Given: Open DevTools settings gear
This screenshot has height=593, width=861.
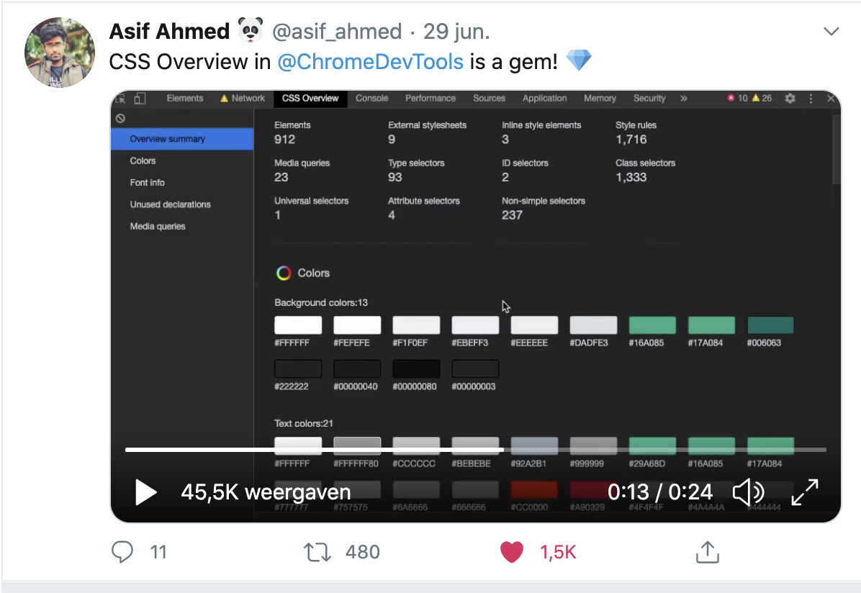Looking at the screenshot, I should [790, 99].
